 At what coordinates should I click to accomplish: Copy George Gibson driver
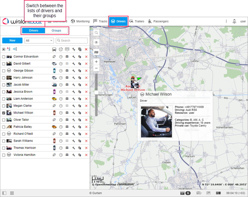tap(80, 70)
